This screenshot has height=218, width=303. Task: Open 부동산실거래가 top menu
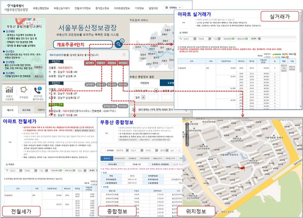(62, 8)
